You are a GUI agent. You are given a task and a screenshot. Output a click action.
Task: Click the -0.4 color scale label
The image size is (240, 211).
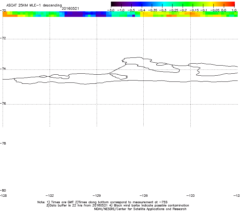click(x=141, y=10)
